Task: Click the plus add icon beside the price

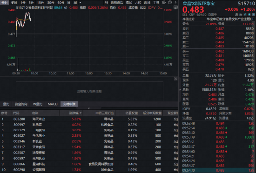Action: 254,14
